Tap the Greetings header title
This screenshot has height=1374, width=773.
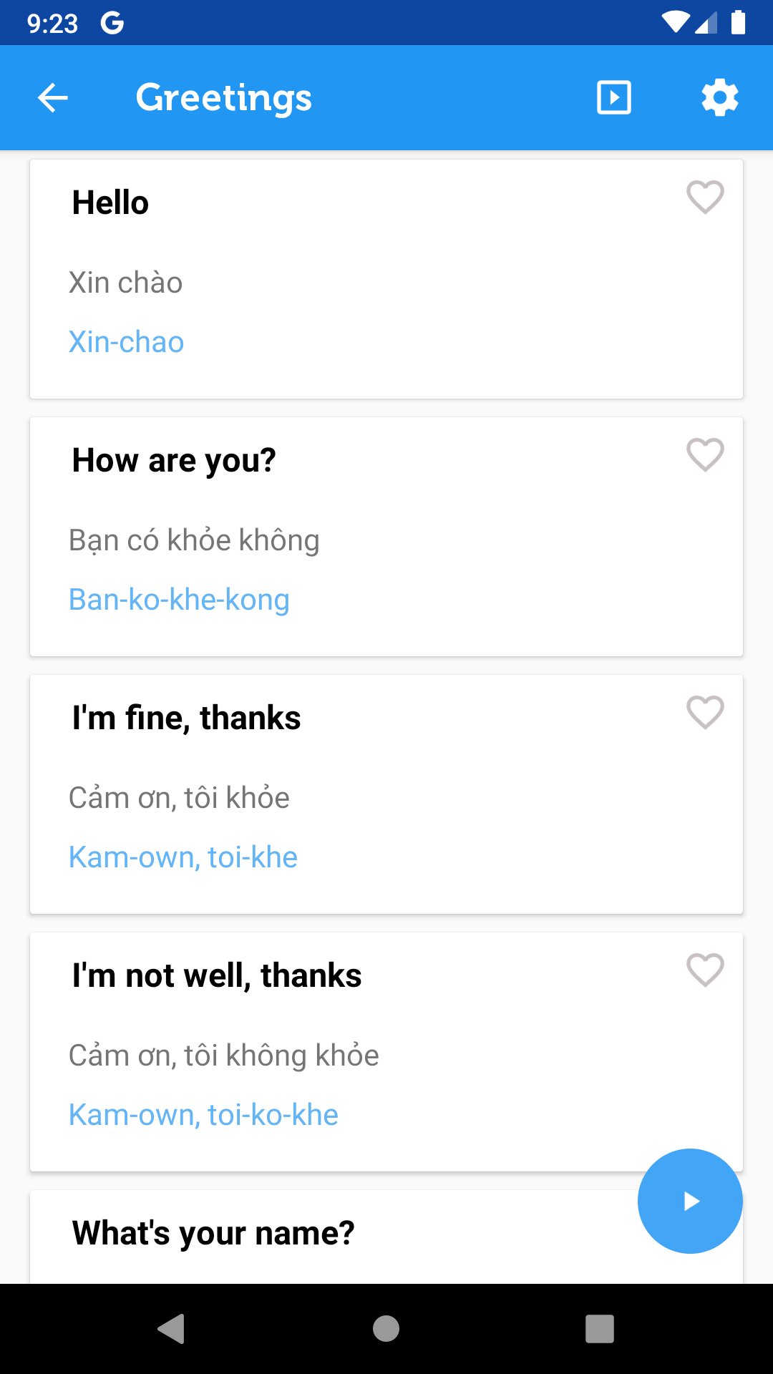pyautogui.click(x=223, y=98)
